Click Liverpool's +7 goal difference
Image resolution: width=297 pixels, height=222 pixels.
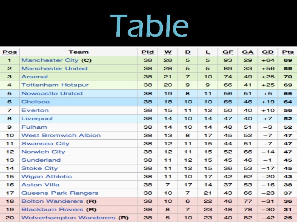point(268,119)
